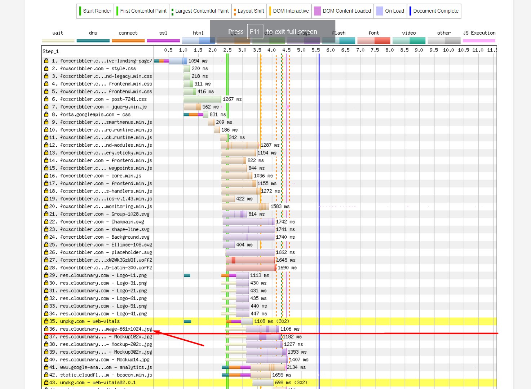
Task: Click the lock icon beside smartmenus.min.js
Action: click(46, 122)
